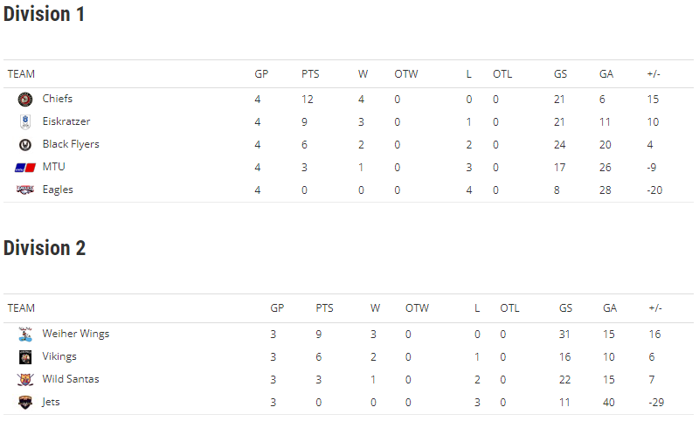This screenshot has height=428, width=699.
Task: Select the Wild Santas team name
Action: 71,379
